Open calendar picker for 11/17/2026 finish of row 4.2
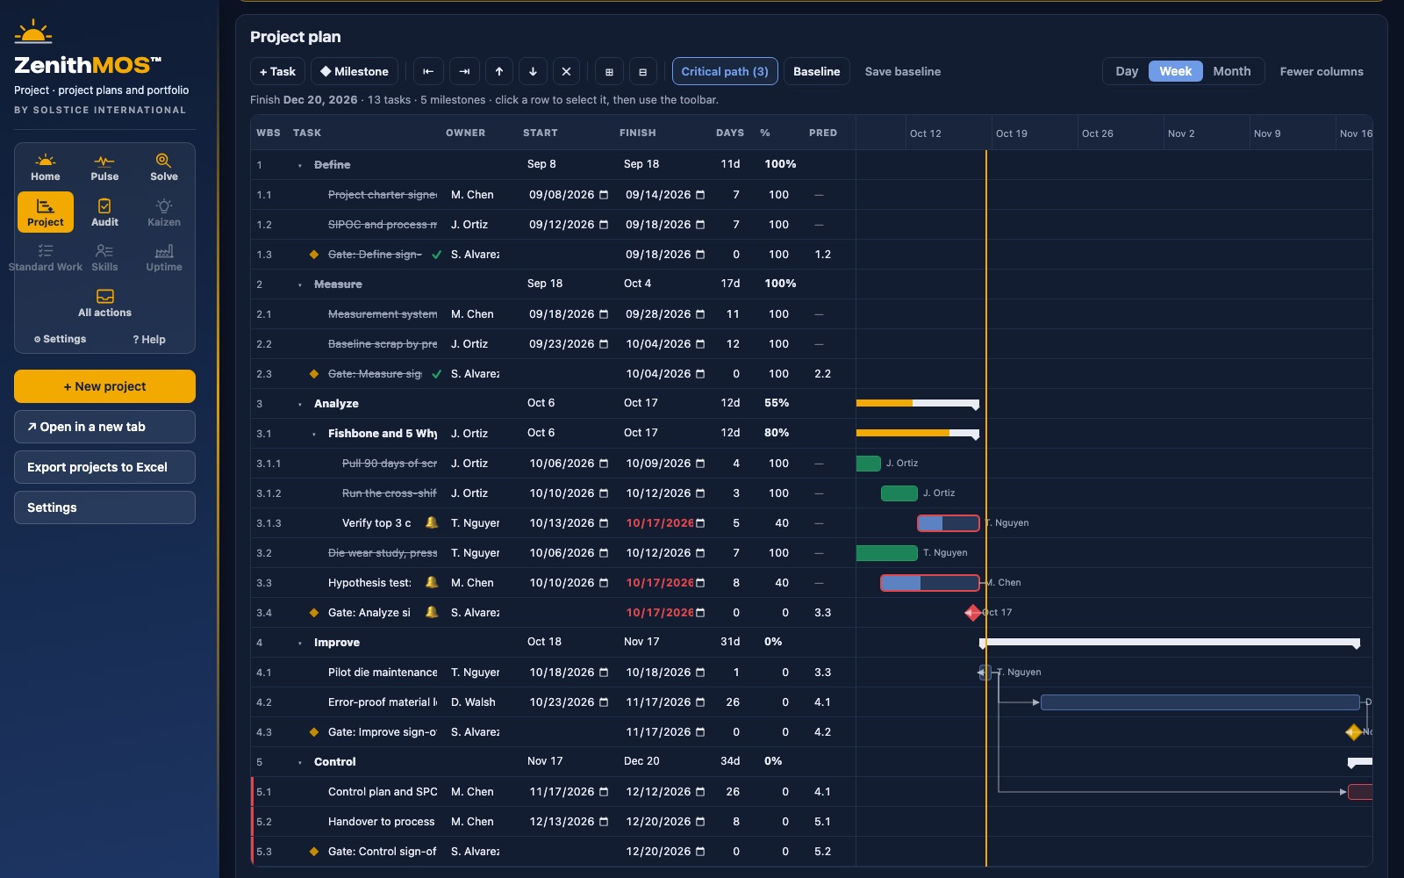 pos(700,702)
